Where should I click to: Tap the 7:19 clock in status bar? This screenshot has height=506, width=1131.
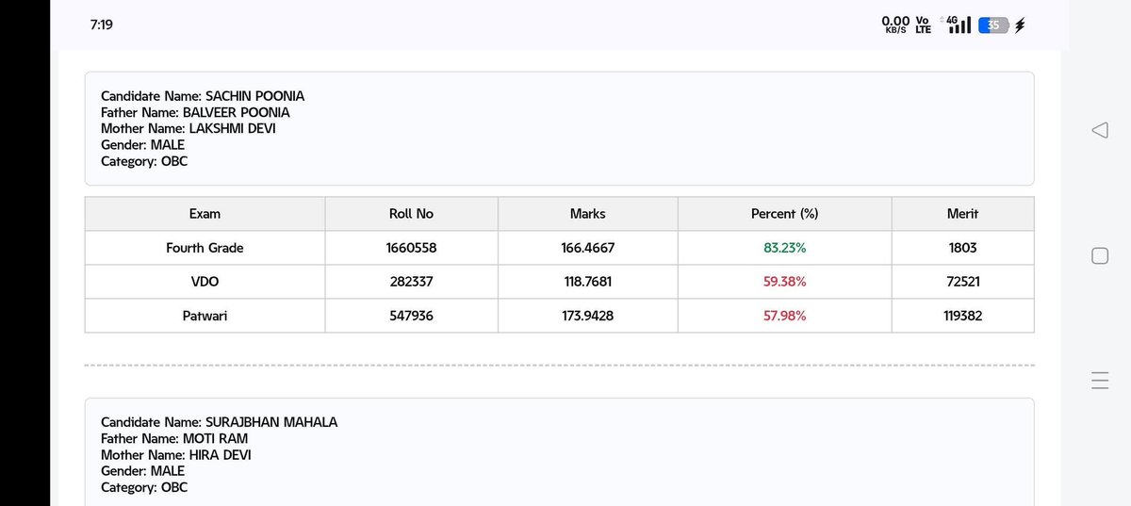pyautogui.click(x=102, y=24)
